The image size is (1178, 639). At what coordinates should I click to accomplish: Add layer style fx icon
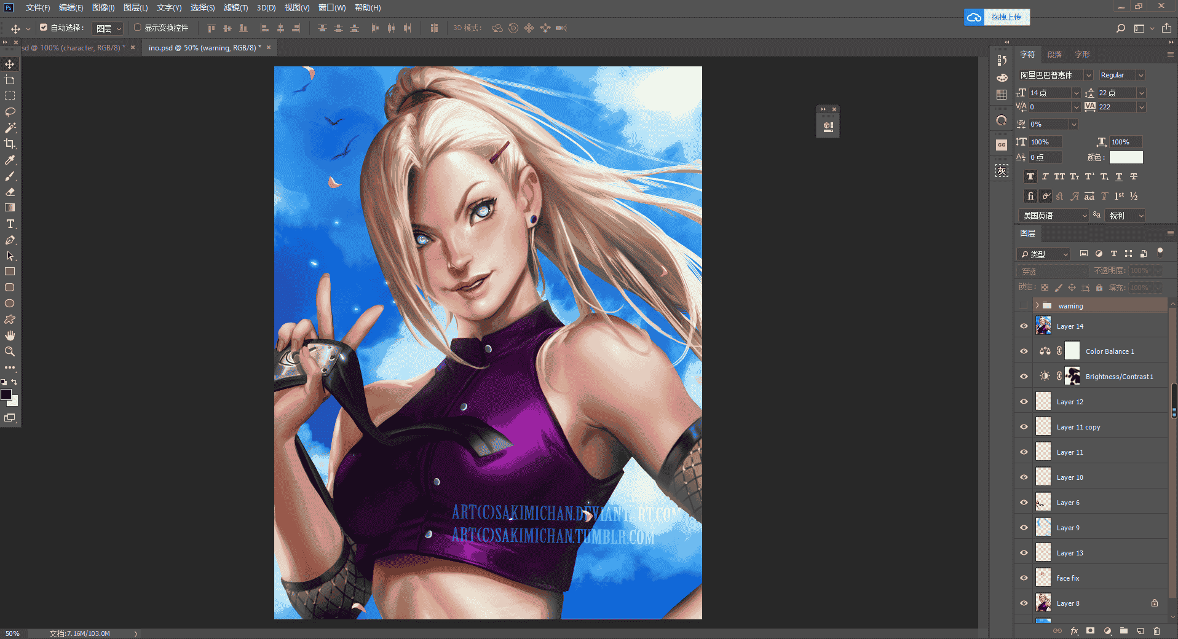[x=1074, y=631]
